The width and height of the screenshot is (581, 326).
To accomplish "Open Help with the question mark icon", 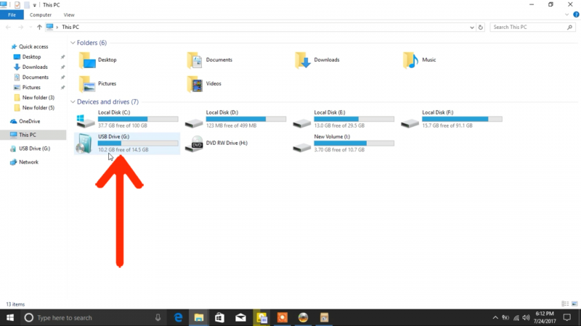I will (x=576, y=14).
